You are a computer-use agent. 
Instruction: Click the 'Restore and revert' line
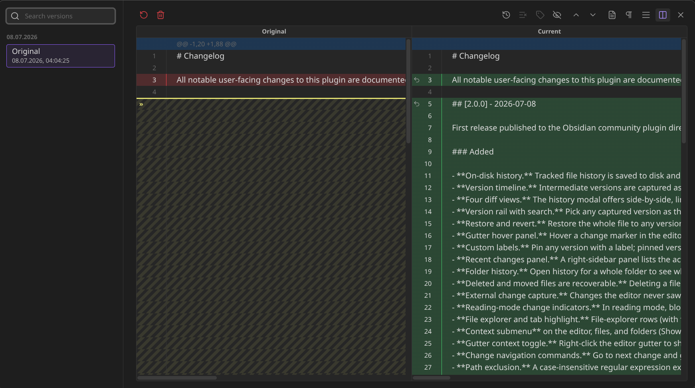[x=546, y=224]
